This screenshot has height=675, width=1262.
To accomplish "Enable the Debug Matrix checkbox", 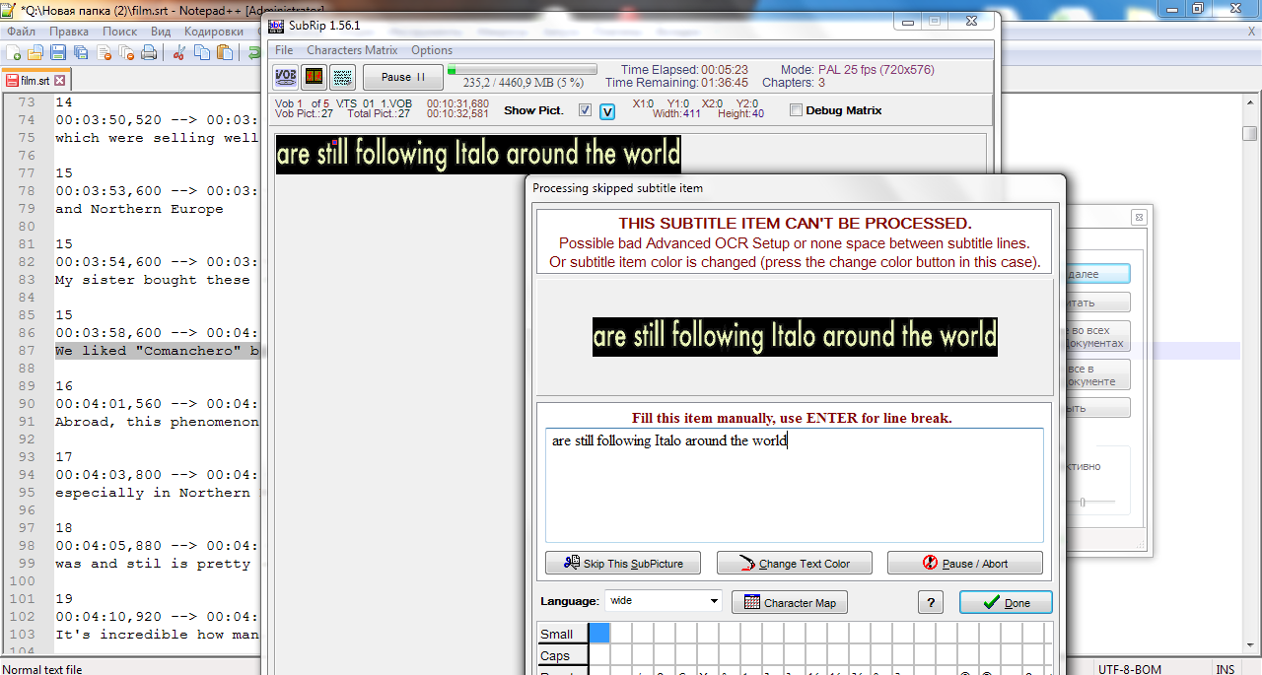I will (x=797, y=110).
